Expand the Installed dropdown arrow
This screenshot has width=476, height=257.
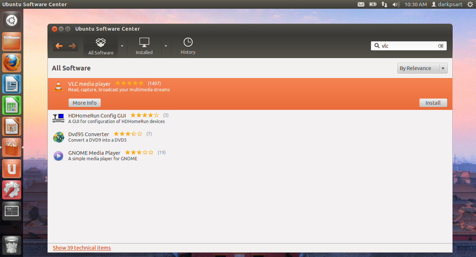tap(166, 46)
